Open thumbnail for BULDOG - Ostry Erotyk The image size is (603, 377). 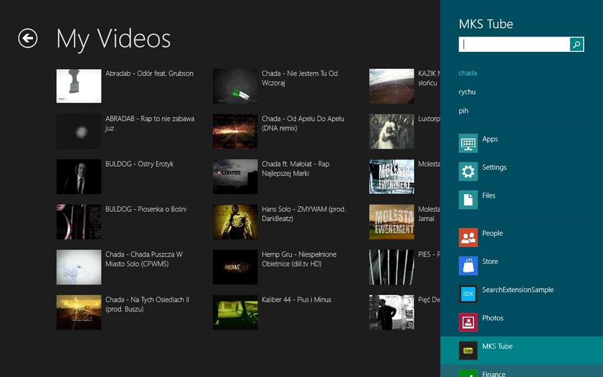79,177
